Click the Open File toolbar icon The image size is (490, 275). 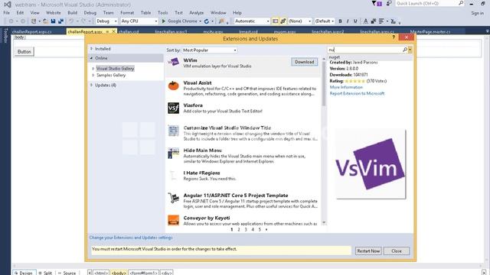coord(46,21)
